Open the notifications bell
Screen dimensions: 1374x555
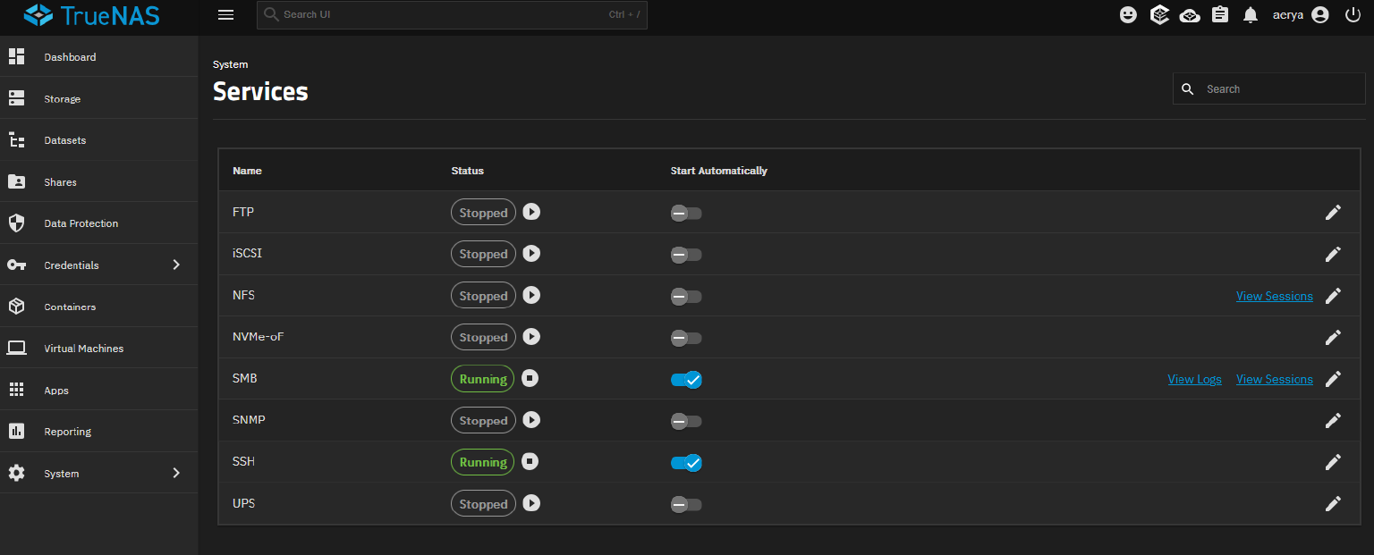point(1250,14)
